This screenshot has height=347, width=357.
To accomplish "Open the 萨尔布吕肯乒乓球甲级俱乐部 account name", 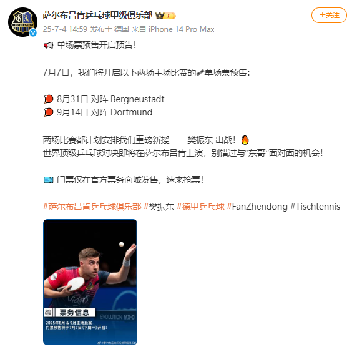I will [97, 15].
